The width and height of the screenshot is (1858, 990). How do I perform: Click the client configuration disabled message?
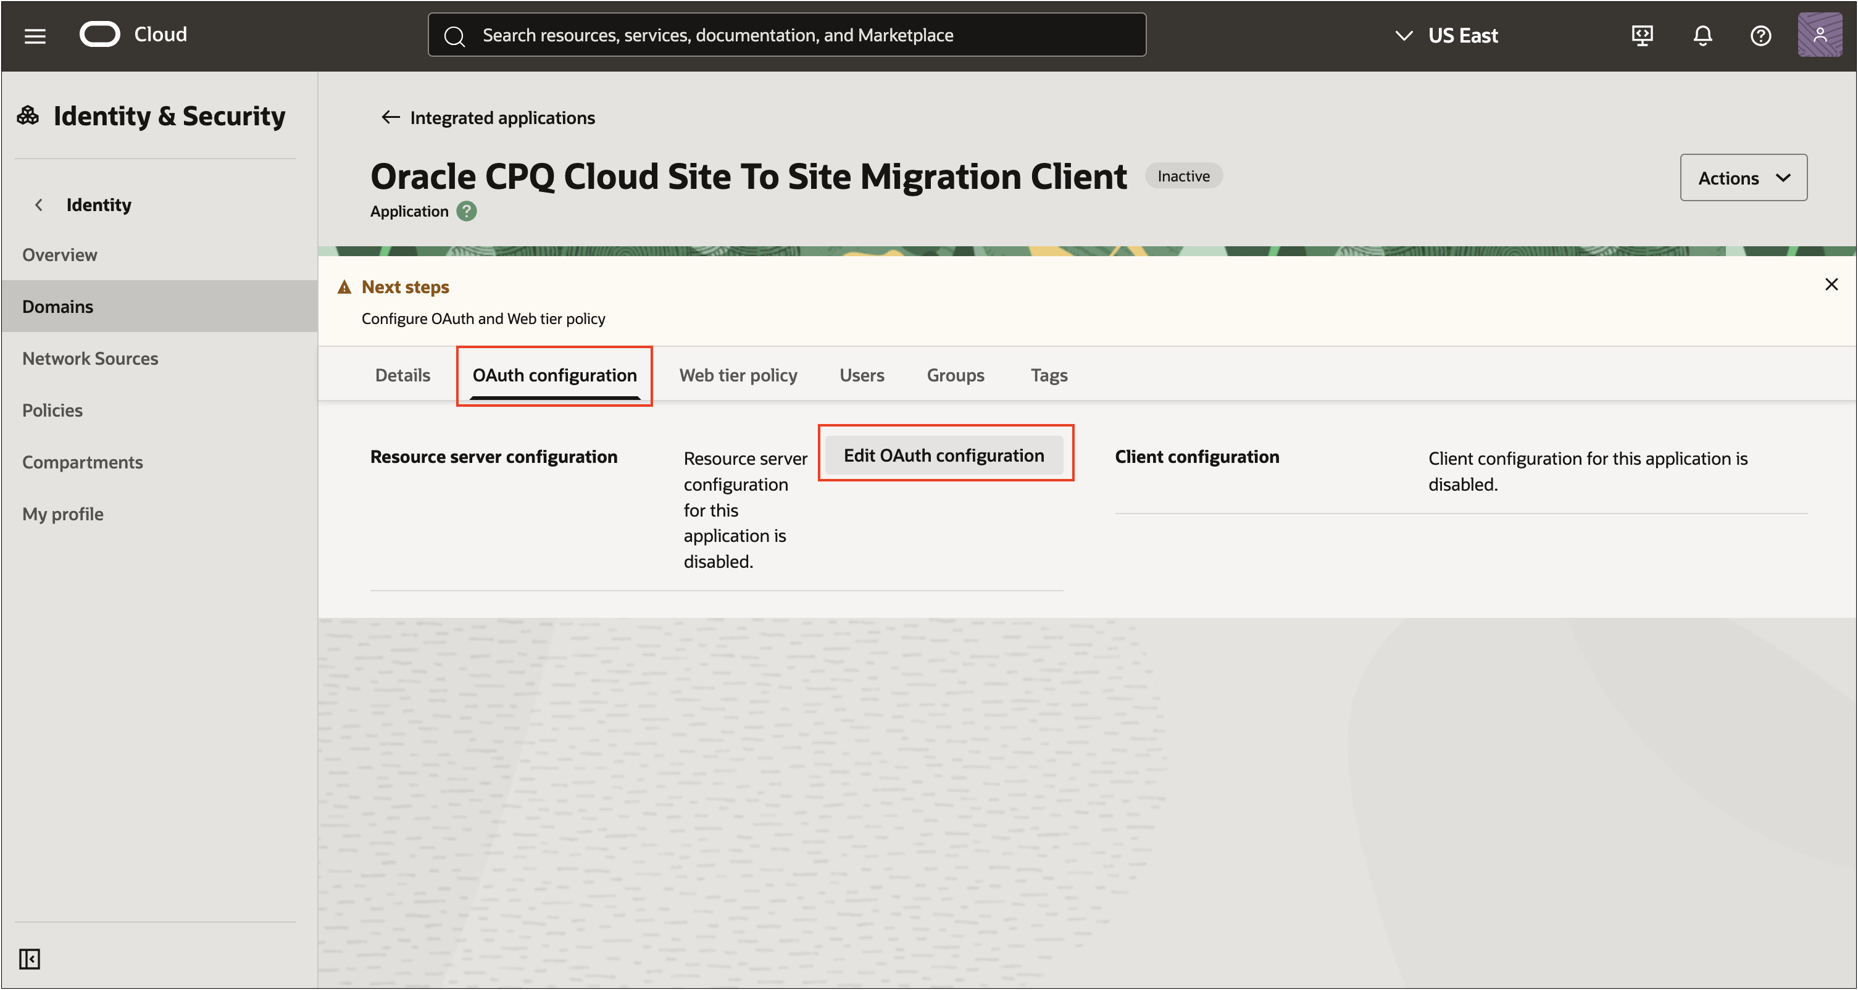coord(1587,471)
